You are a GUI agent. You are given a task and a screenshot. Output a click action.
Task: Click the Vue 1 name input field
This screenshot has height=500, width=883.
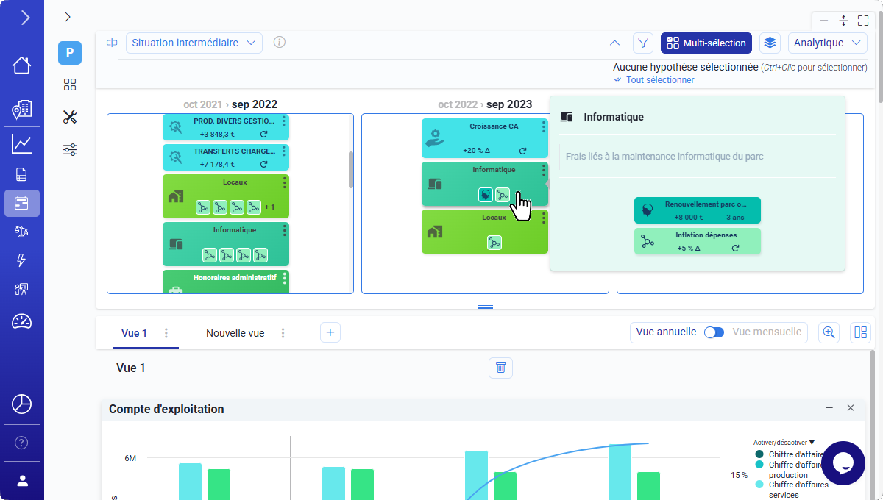tap(294, 368)
